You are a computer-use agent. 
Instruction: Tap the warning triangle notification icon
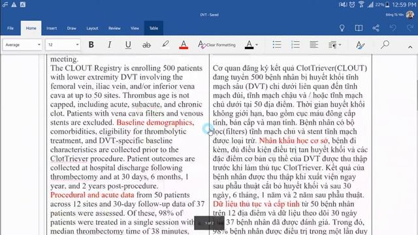coord(14,5)
